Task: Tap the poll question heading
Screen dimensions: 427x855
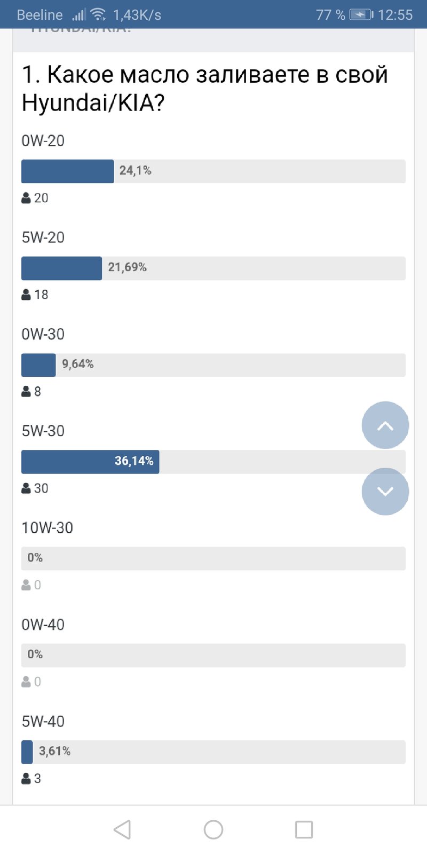Action: [205, 88]
